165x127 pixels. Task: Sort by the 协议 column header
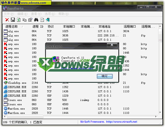[53, 27]
